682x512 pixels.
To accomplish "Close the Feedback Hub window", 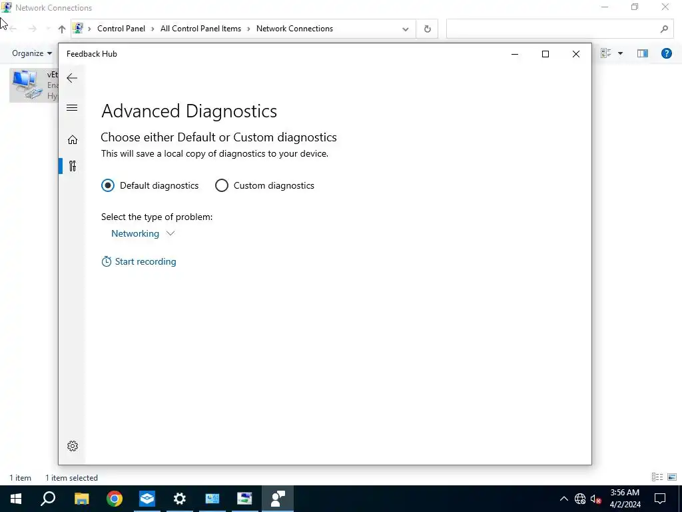I will (x=576, y=54).
